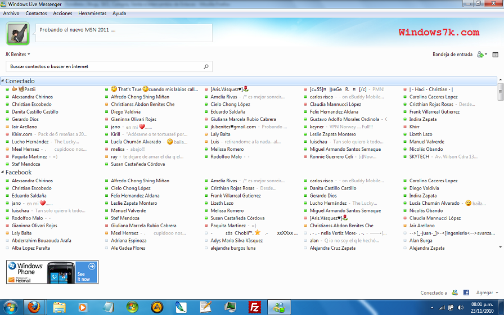The image size is (504, 315).
Task: Open the notepad with pencil taskbar icon
Action: pyautogui.click(x=206, y=307)
